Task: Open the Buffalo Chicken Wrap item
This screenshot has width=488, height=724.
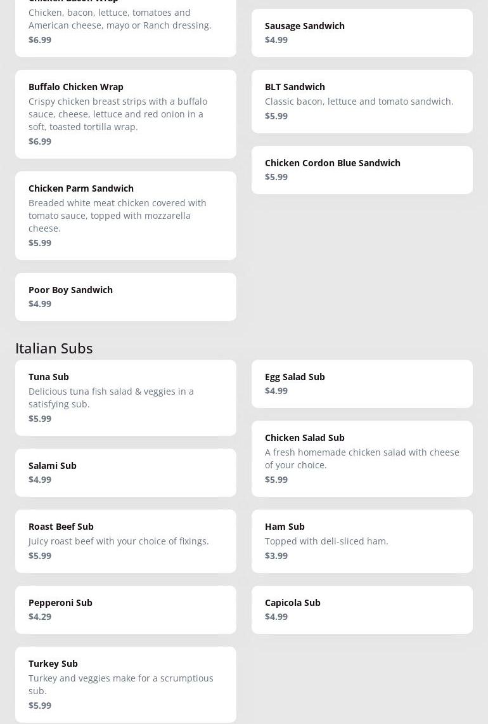Action: 125,114
